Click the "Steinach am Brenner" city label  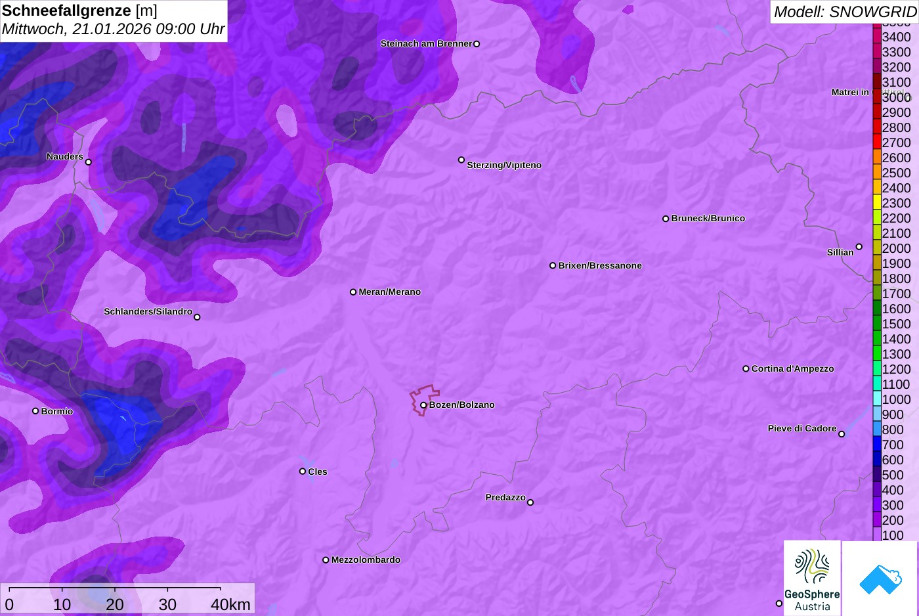click(x=427, y=44)
